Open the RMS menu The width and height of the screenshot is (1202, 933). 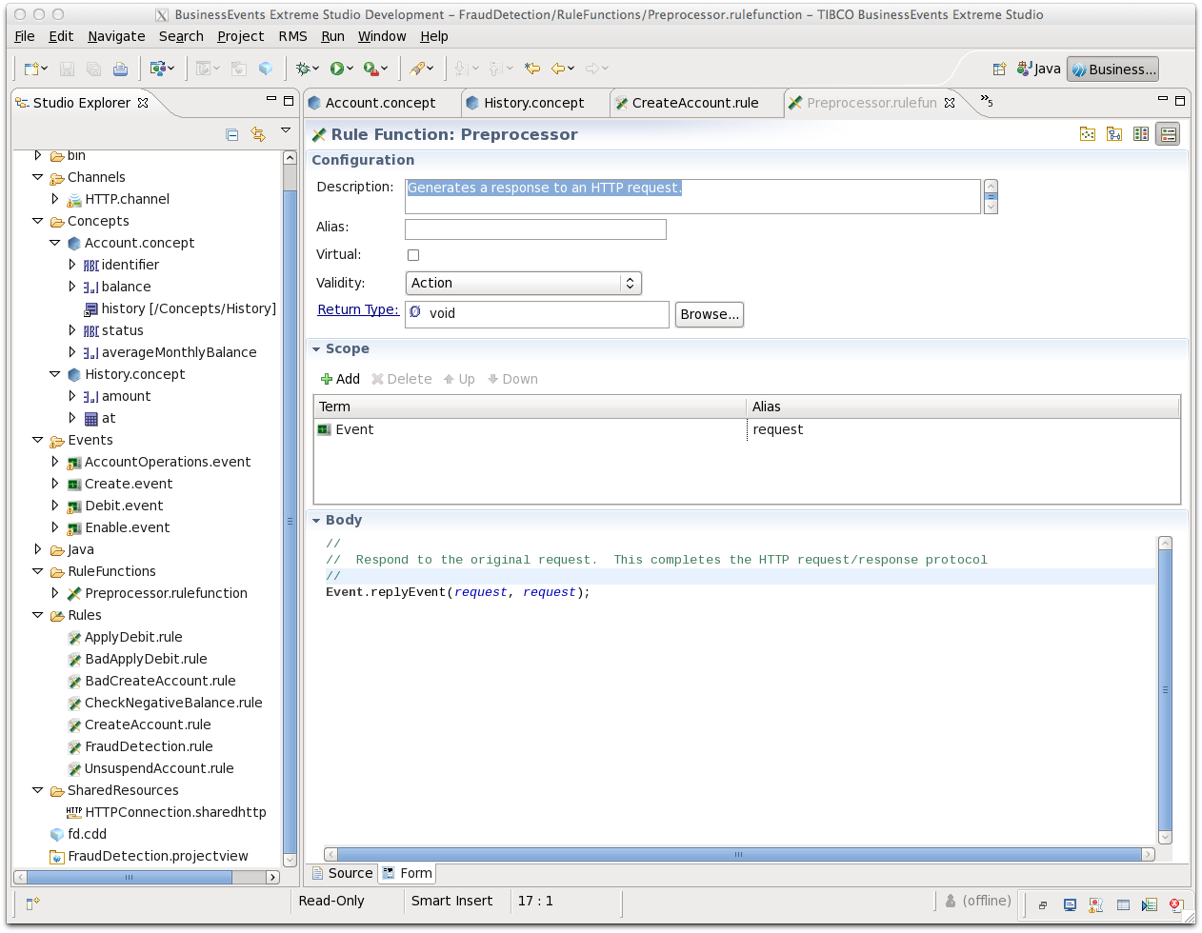coord(292,36)
